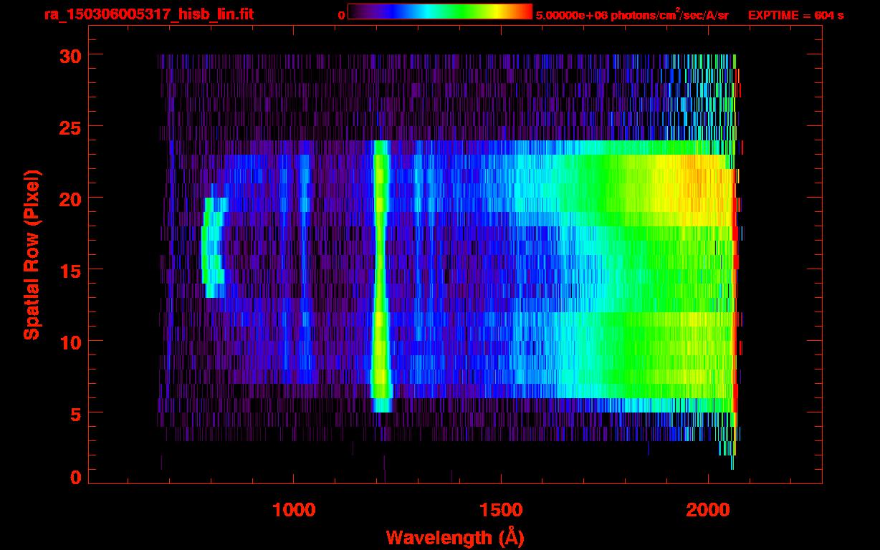Click the 5 spatial row tick label

tap(76, 413)
